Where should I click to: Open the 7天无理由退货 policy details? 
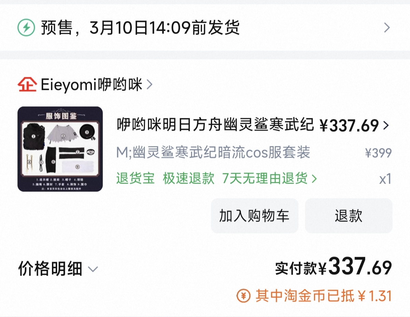(265, 178)
